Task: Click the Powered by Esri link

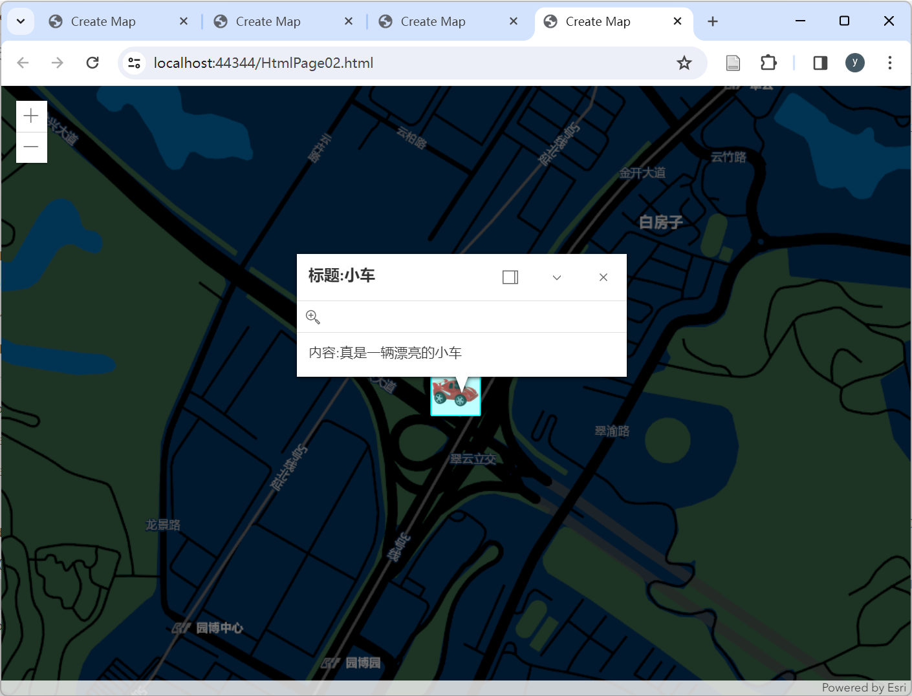Action: (x=863, y=688)
